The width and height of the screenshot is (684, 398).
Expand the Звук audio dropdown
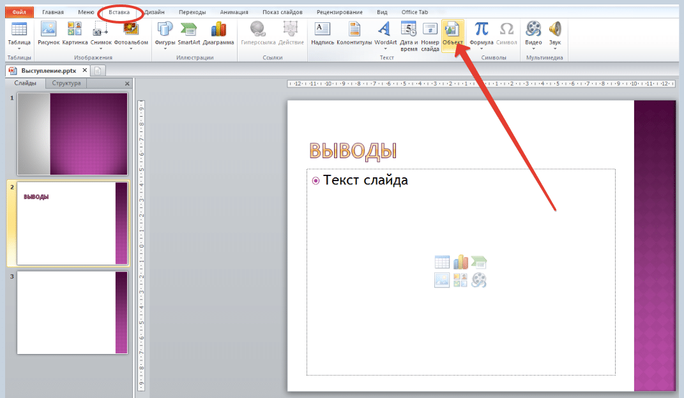(555, 48)
